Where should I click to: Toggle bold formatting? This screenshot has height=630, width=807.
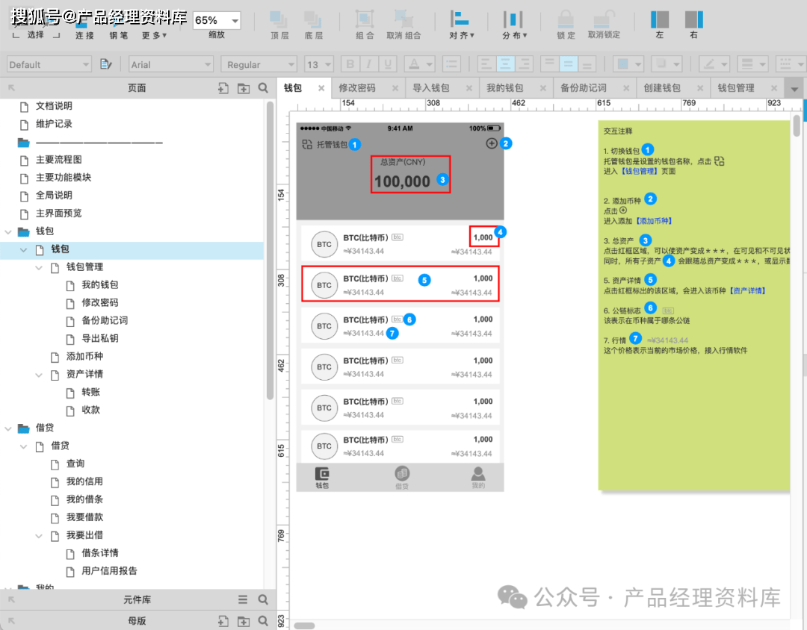click(350, 64)
